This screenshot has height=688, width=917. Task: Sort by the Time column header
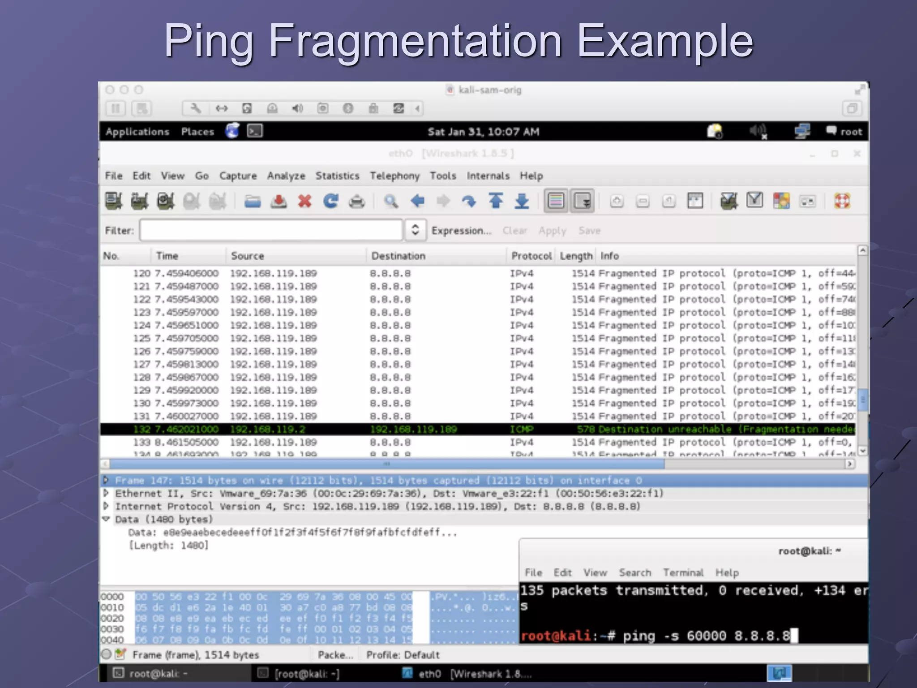(x=189, y=256)
